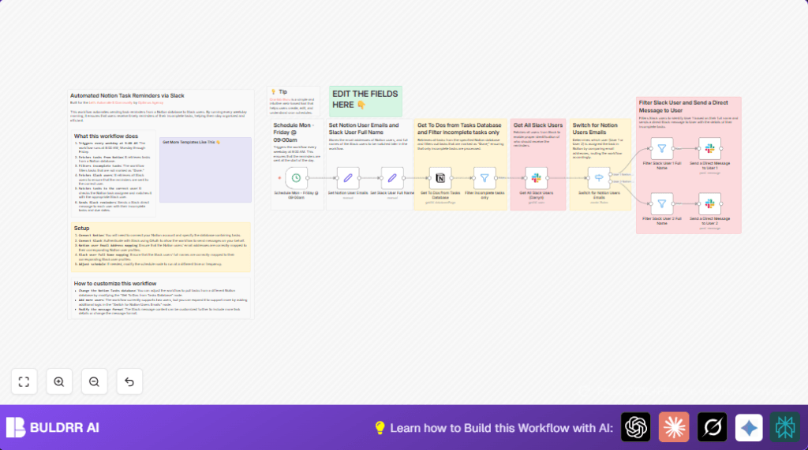Image resolution: width=808 pixels, height=450 pixels.
Task: Select the Send a Direct Message to User 1 node
Action: pyautogui.click(x=709, y=148)
